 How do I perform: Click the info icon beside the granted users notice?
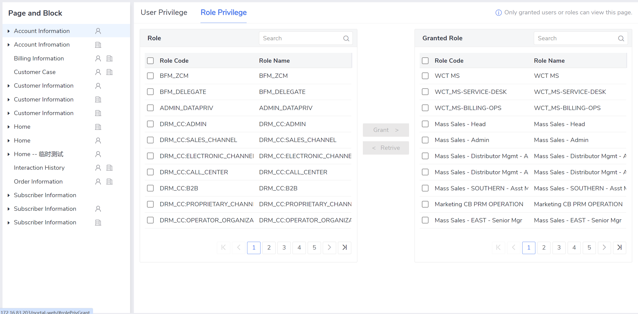498,13
